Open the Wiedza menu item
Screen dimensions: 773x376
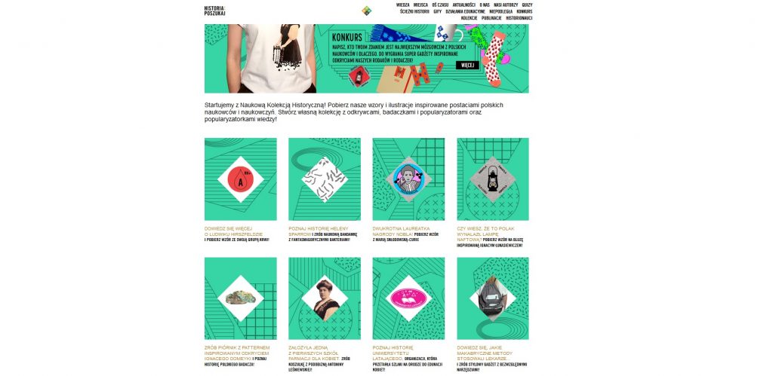403,5
